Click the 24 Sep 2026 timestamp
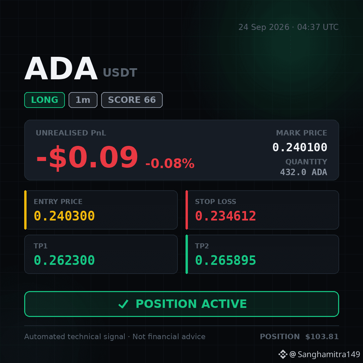Screen dimensions: 363x363 tap(288, 27)
